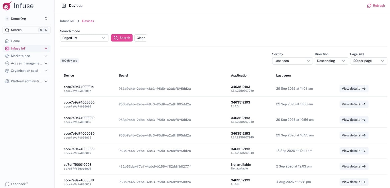Image resolution: width=390 pixels, height=188 pixels.
Task: Open the Search mode Paged list dropdown
Action: 84,38
